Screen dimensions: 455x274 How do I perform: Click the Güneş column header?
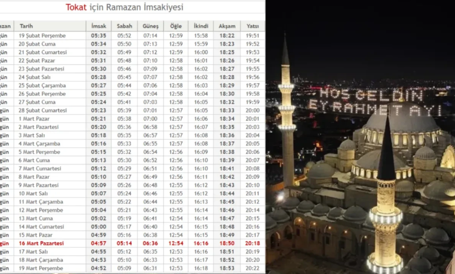[150, 26]
